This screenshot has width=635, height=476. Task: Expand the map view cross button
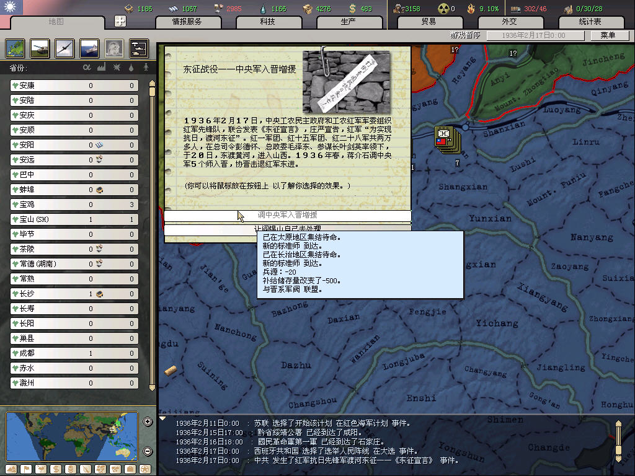[120, 21]
